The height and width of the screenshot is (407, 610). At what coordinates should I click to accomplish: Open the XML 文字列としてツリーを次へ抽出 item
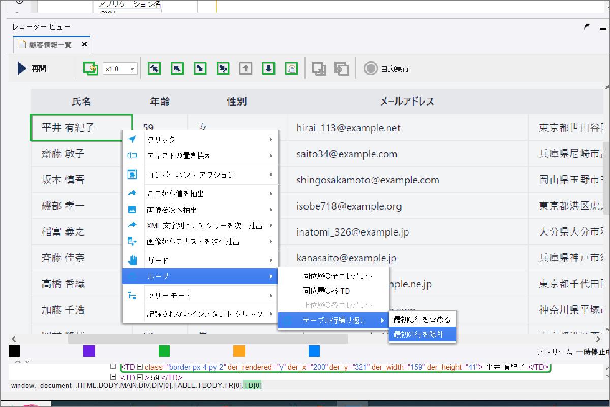tap(201, 225)
